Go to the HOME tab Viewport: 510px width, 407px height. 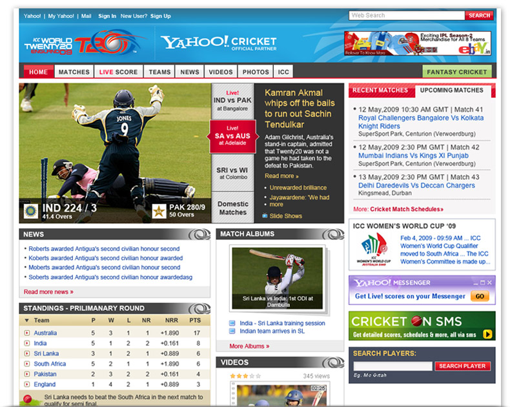tap(38, 72)
